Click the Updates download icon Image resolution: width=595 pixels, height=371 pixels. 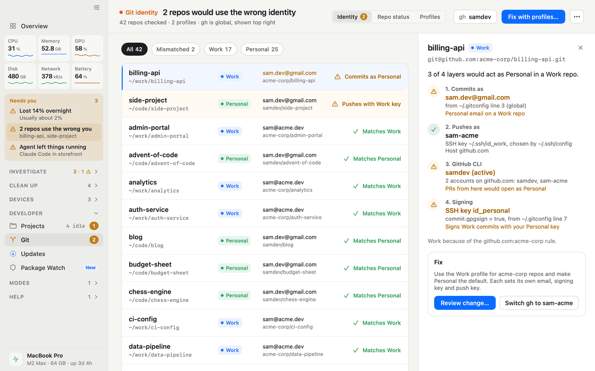tap(13, 254)
